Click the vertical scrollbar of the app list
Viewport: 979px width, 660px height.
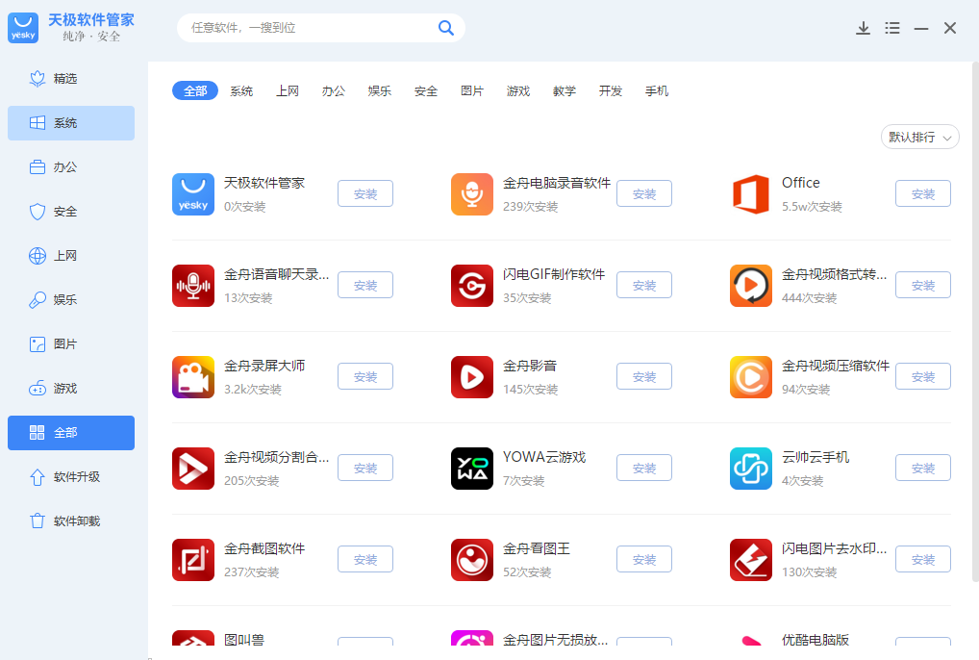[975, 321]
